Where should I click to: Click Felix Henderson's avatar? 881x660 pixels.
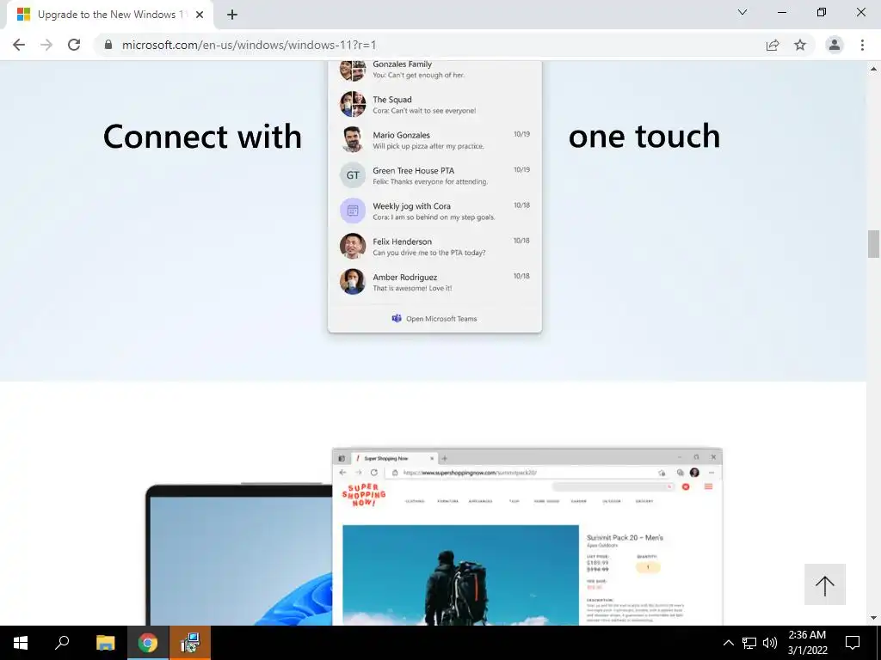click(x=353, y=246)
